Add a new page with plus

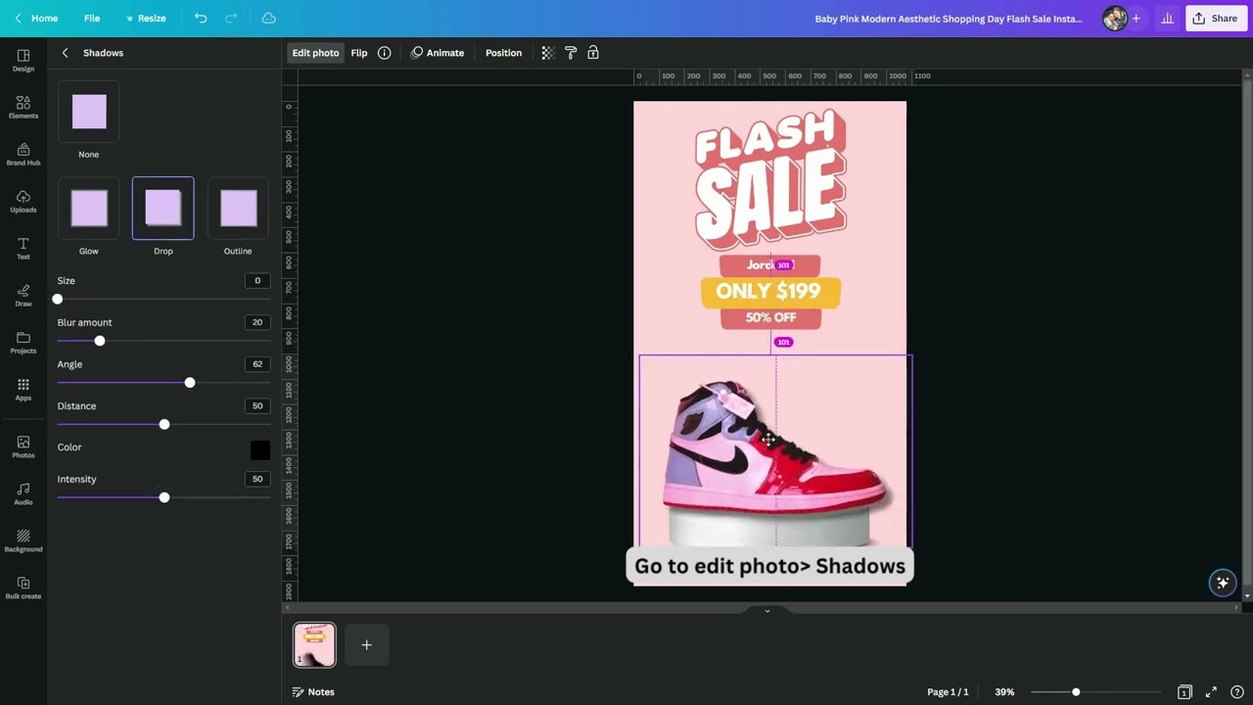pyautogui.click(x=366, y=644)
